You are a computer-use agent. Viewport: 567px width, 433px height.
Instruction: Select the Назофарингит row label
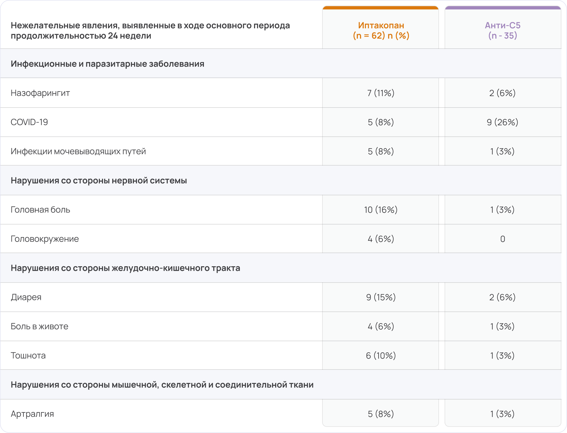click(40, 93)
